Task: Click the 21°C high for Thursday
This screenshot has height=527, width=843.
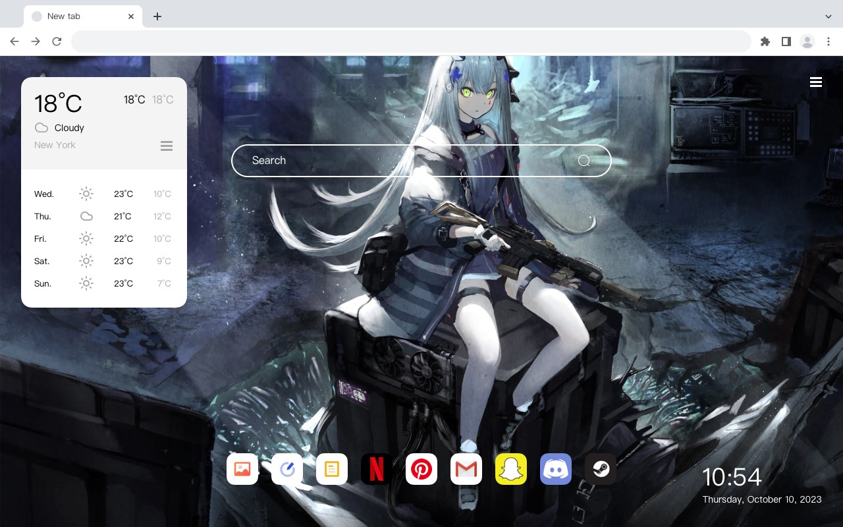Action: tap(123, 216)
